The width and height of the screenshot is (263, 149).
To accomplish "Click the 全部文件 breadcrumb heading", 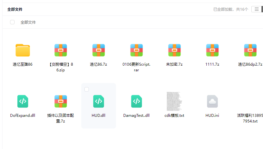I will click(x=15, y=9).
